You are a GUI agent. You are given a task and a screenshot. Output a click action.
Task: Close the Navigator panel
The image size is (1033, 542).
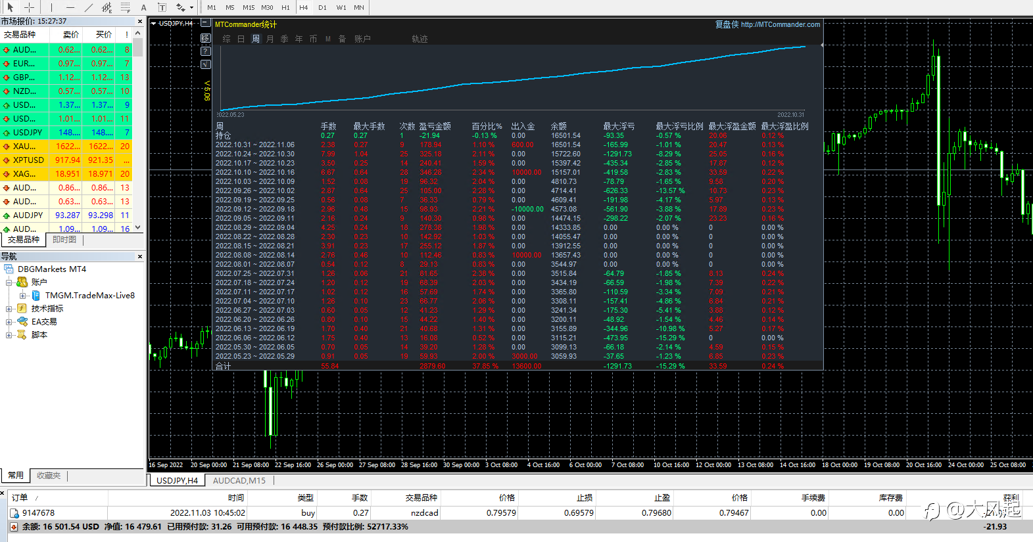[139, 256]
